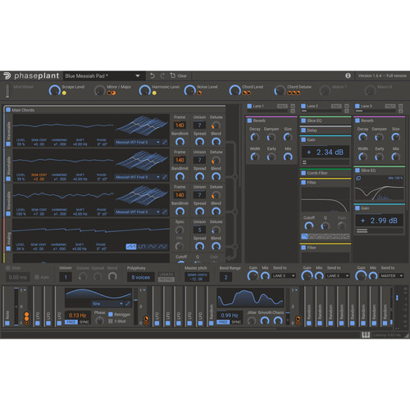Select the square waveform for Analog oscillator
Image resolution: width=410 pixels, height=410 pixels.
coord(142,247)
